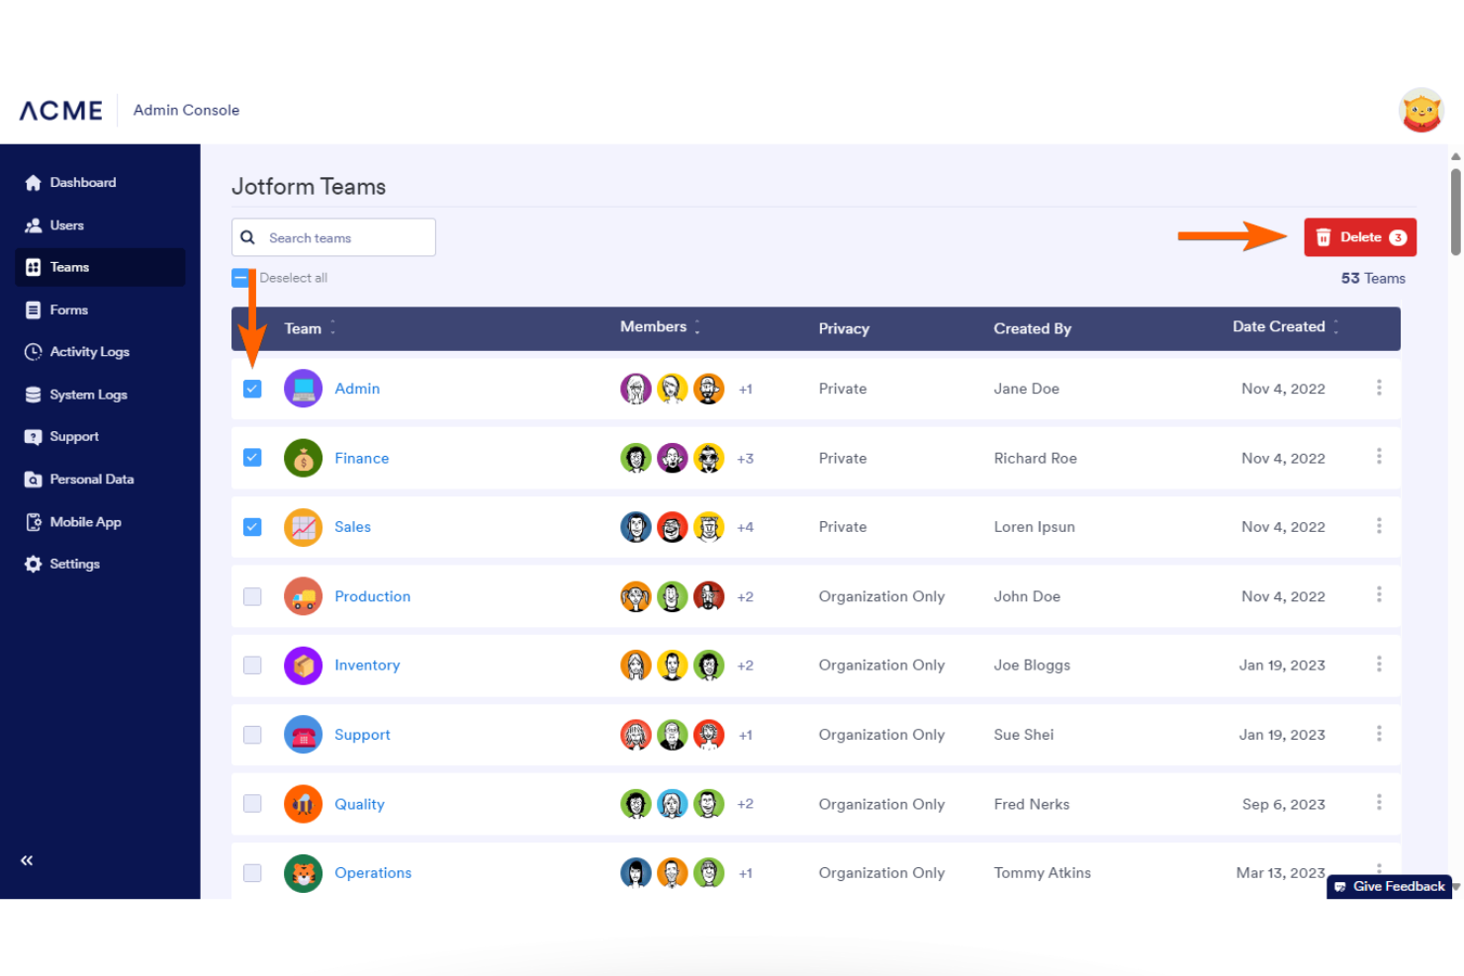
Task: Click Deselect all above the table
Action: 292,278
